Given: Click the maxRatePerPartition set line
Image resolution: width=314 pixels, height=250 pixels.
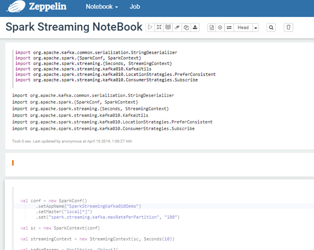Looking at the screenshot, I should (x=107, y=217).
